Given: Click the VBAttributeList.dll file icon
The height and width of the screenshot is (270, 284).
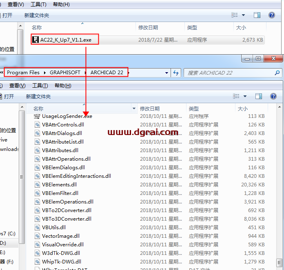Looking at the screenshot, I should pos(37,142).
